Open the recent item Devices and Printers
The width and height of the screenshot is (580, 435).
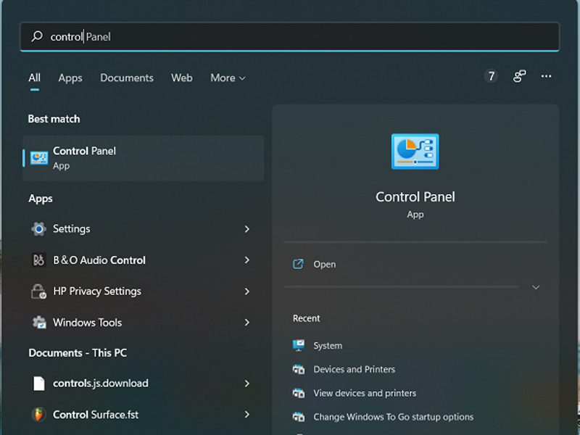[x=354, y=370]
